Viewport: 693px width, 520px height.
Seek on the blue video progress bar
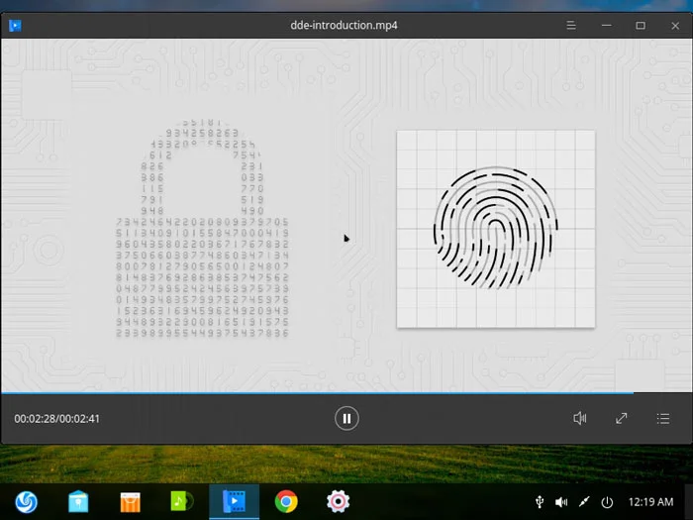pos(317,393)
